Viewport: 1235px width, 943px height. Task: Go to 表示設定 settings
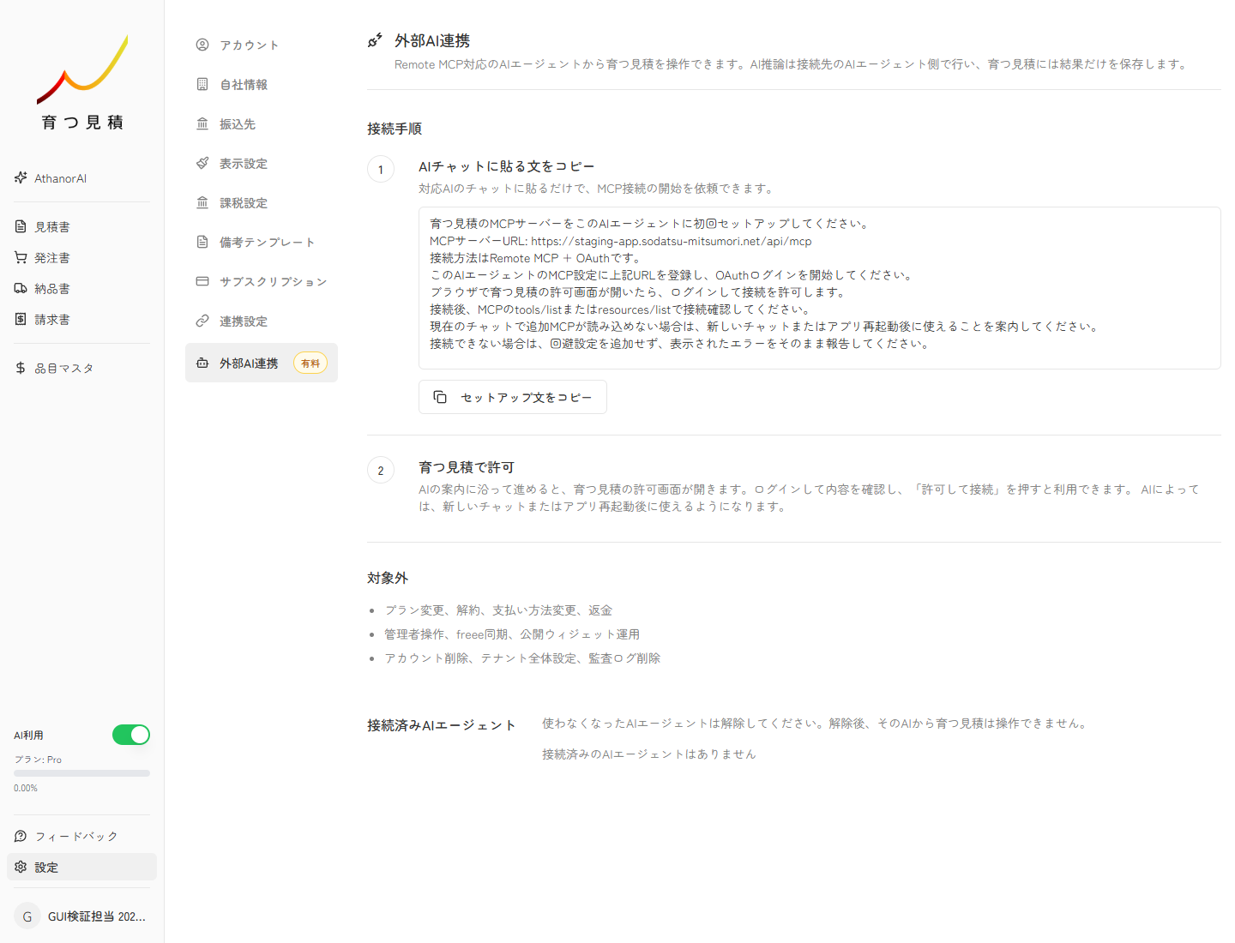coord(244,163)
